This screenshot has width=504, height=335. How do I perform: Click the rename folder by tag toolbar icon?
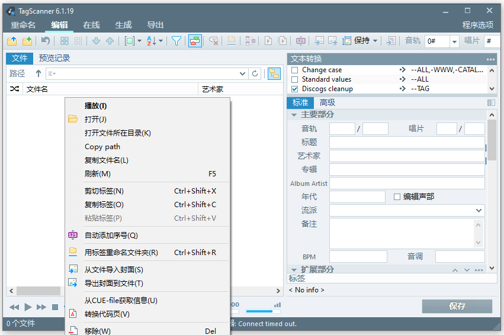pos(232,41)
